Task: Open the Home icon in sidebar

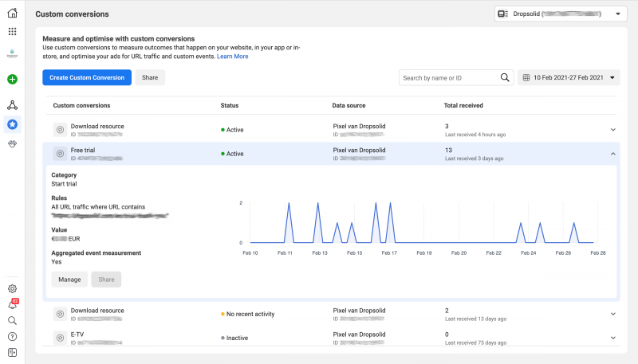Action: point(12,13)
